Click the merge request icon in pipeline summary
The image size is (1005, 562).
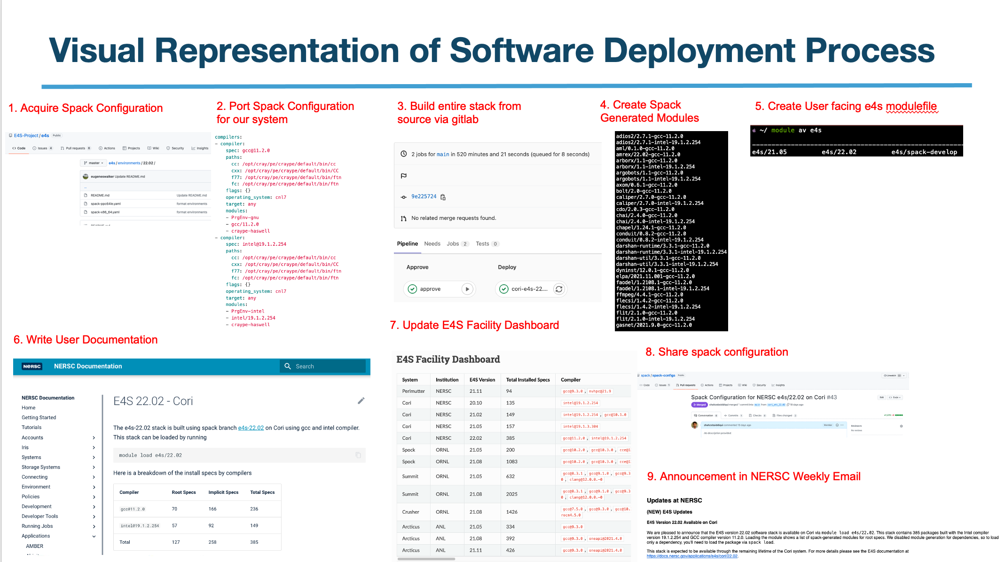point(403,219)
